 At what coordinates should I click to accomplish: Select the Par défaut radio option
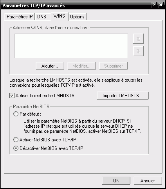tap(16, 114)
